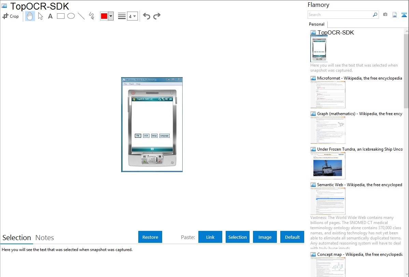
Task: Open the Under Frozen Tundra snapshot thumbnail
Action: click(328, 166)
